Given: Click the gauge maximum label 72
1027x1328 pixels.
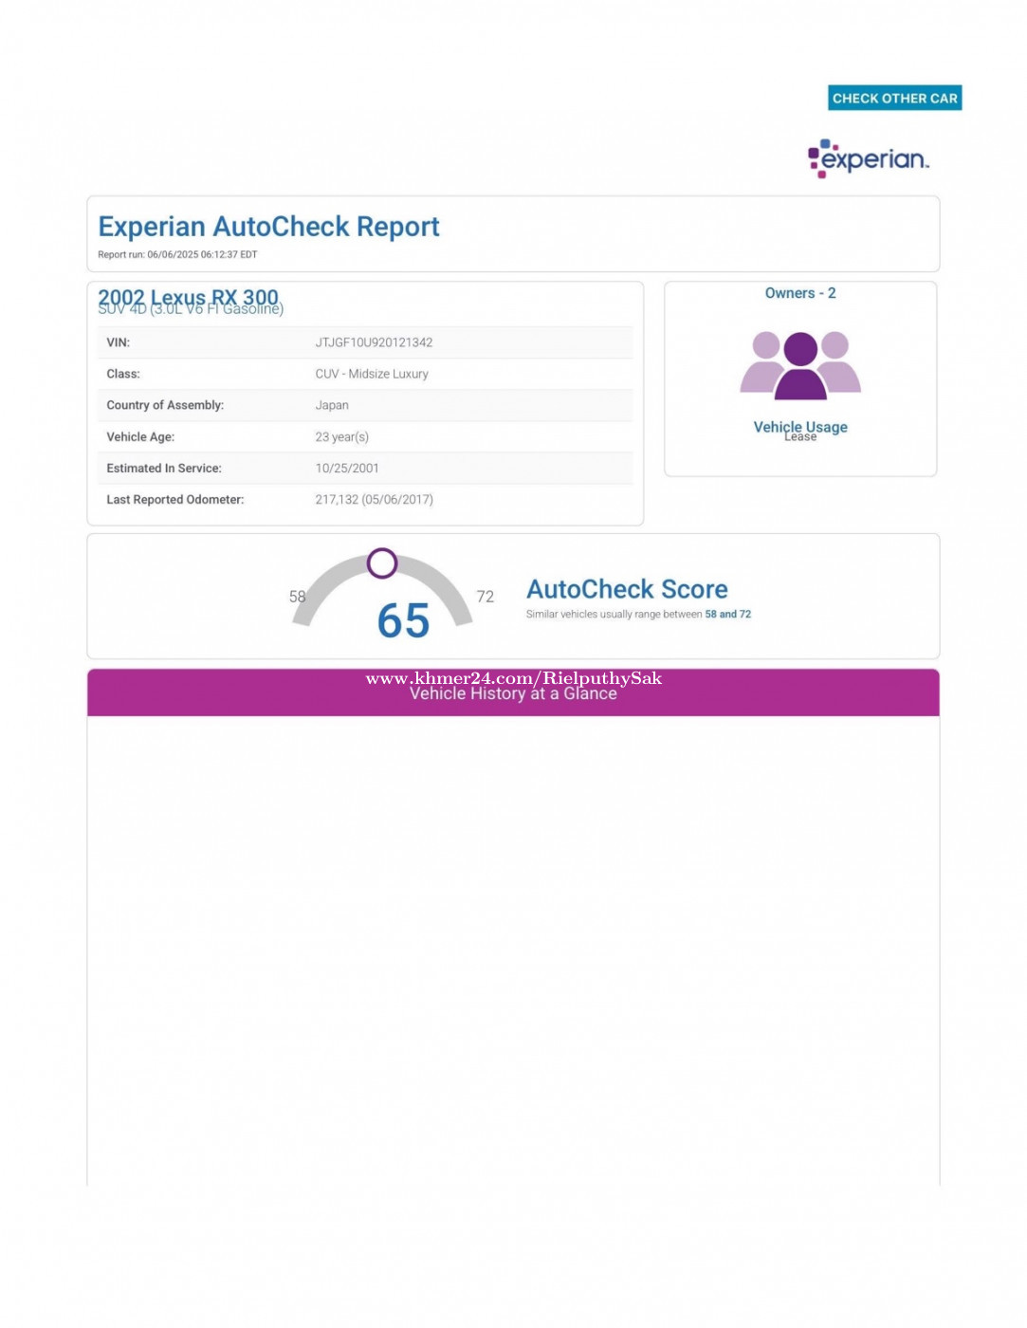Looking at the screenshot, I should pyautogui.click(x=485, y=597).
